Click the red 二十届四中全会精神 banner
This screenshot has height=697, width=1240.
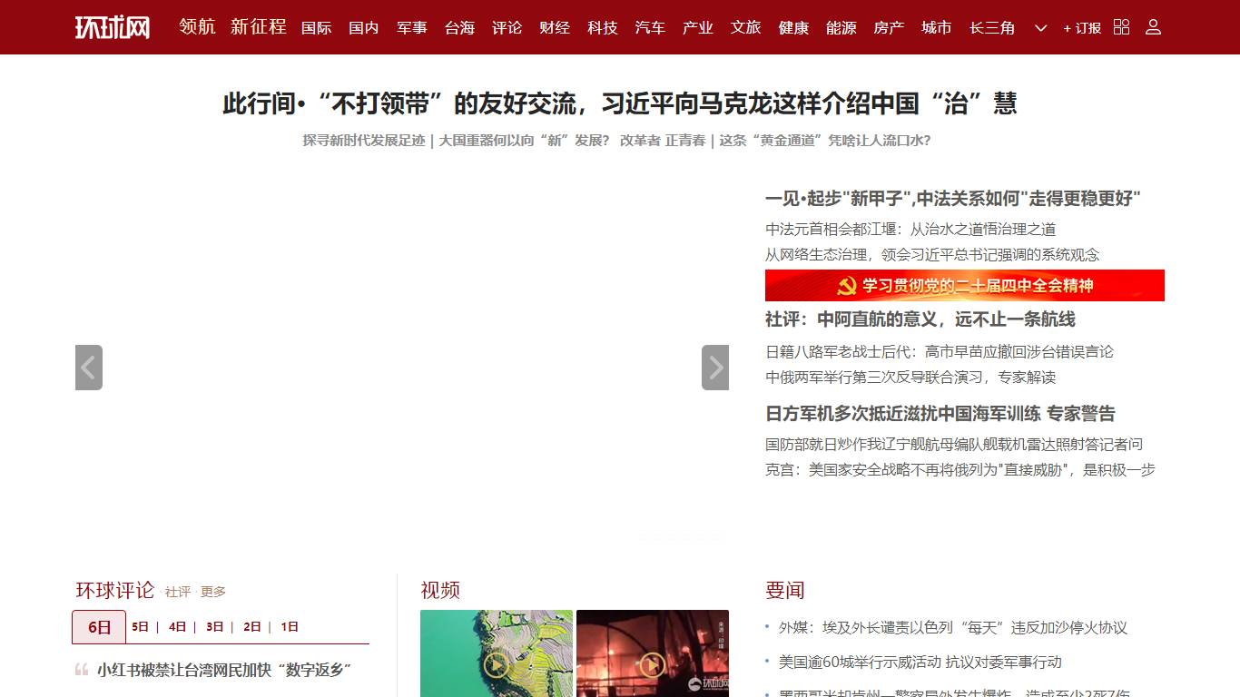964,285
